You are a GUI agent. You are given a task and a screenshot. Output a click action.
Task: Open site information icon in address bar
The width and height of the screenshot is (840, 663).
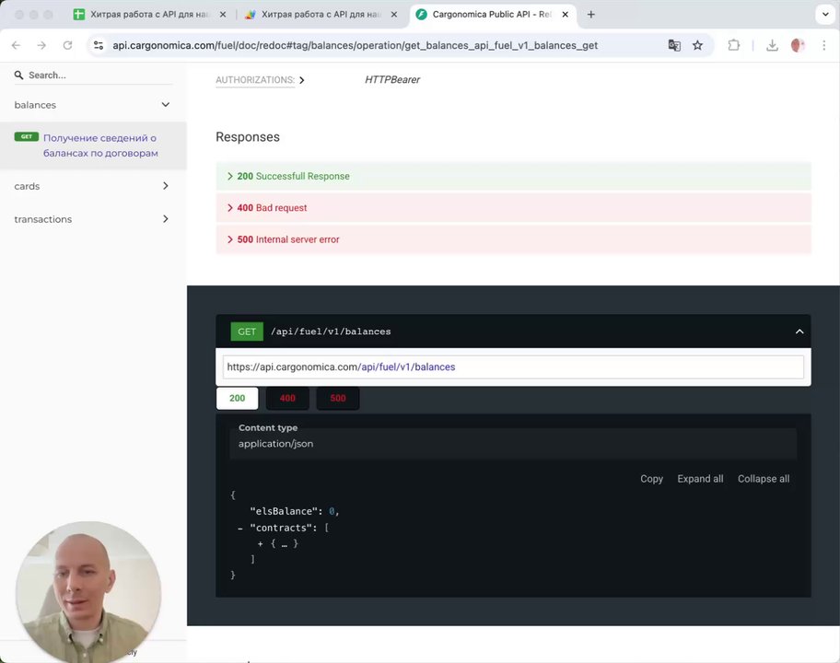pyautogui.click(x=99, y=45)
